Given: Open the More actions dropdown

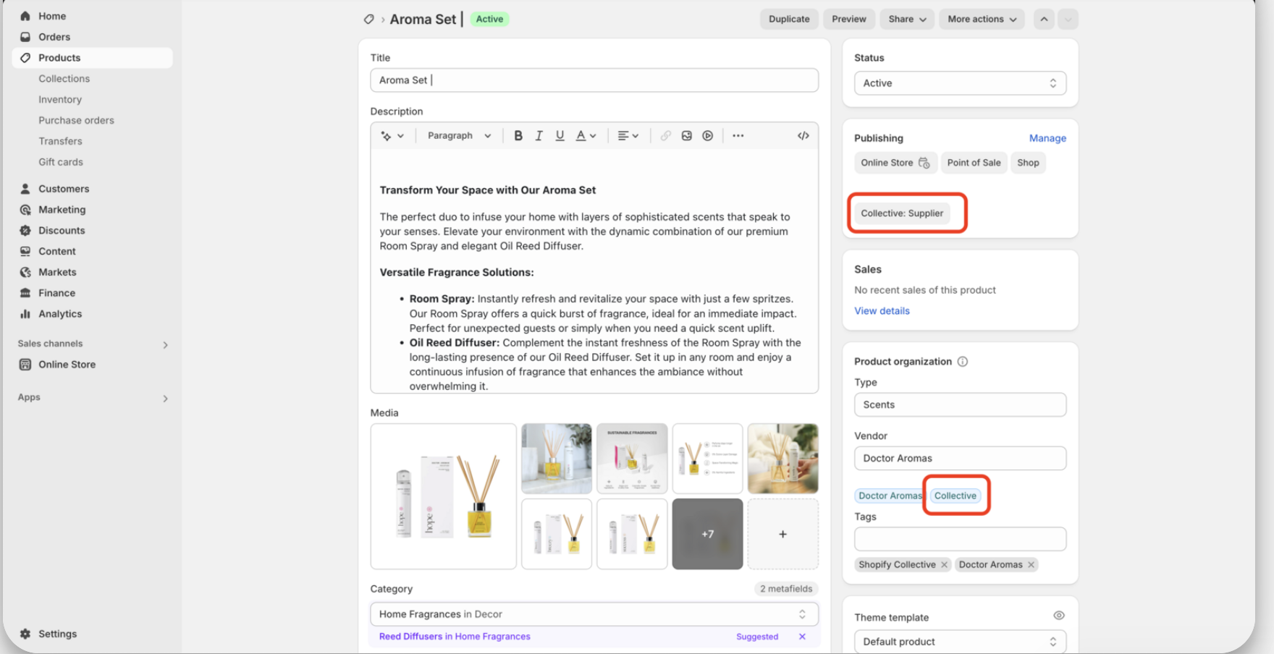Looking at the screenshot, I should [x=981, y=20].
